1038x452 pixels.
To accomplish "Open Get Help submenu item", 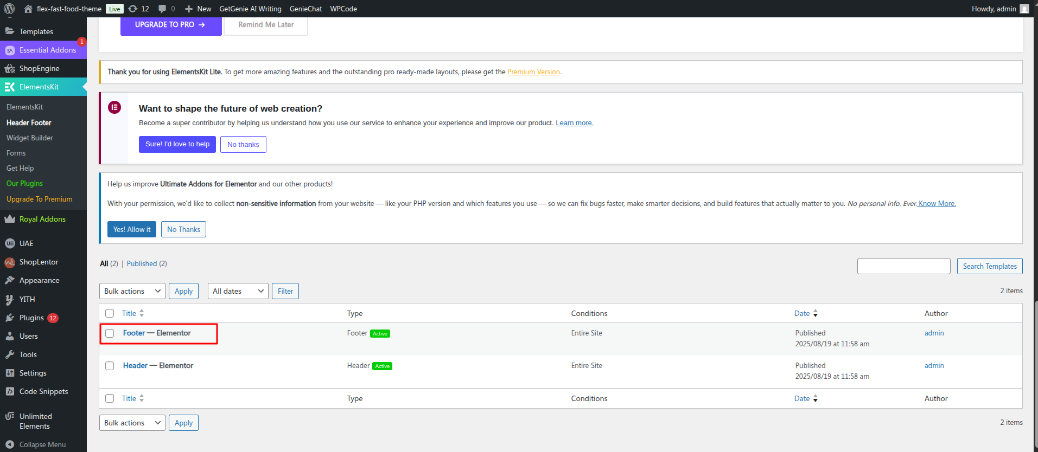I will [x=20, y=168].
